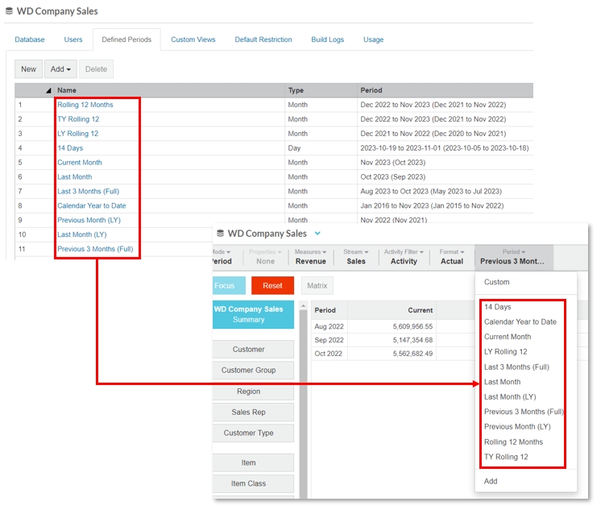Image resolution: width=605 pixels, height=514 pixels.
Task: Select the Customer Group dimension button
Action: tap(248, 371)
